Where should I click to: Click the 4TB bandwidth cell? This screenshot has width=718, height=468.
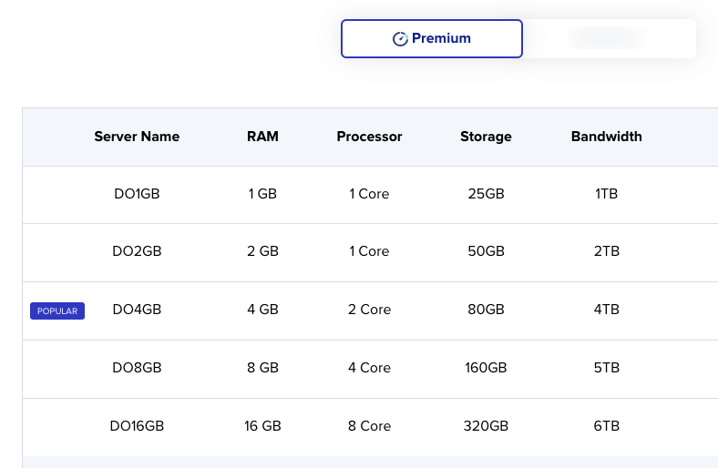(607, 310)
